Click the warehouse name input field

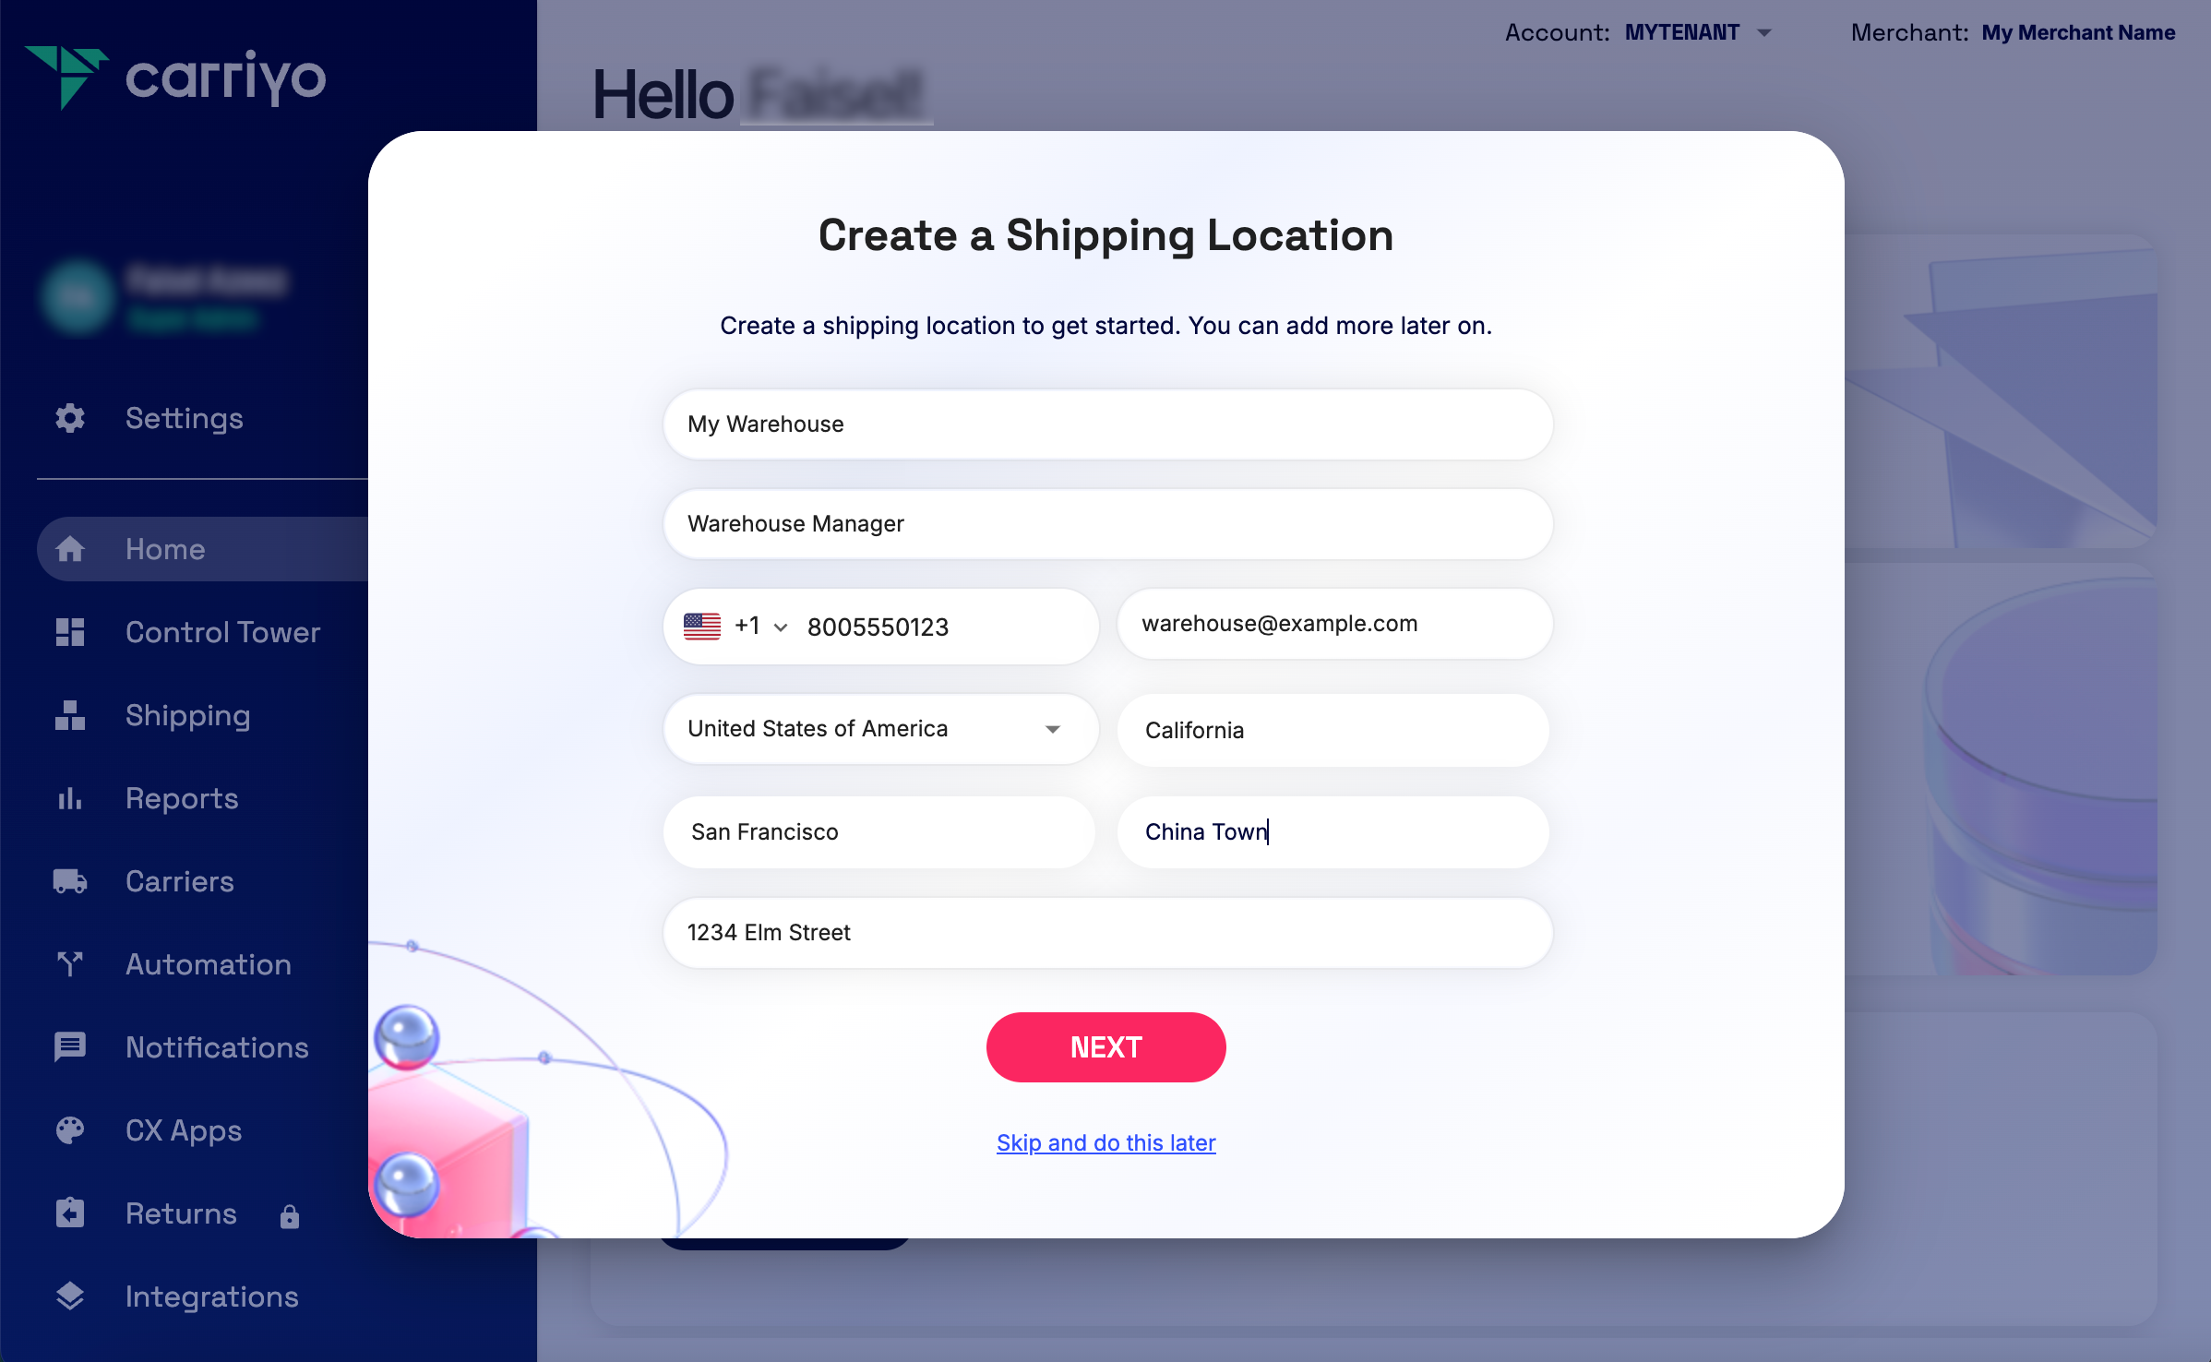1105,422
